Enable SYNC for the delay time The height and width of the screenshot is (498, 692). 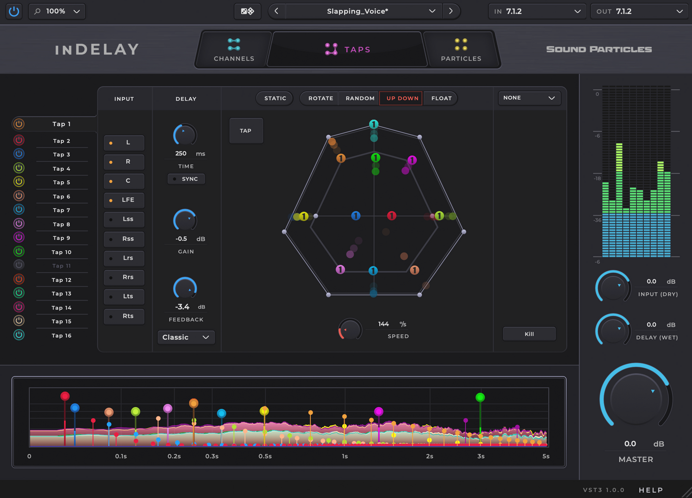click(186, 178)
